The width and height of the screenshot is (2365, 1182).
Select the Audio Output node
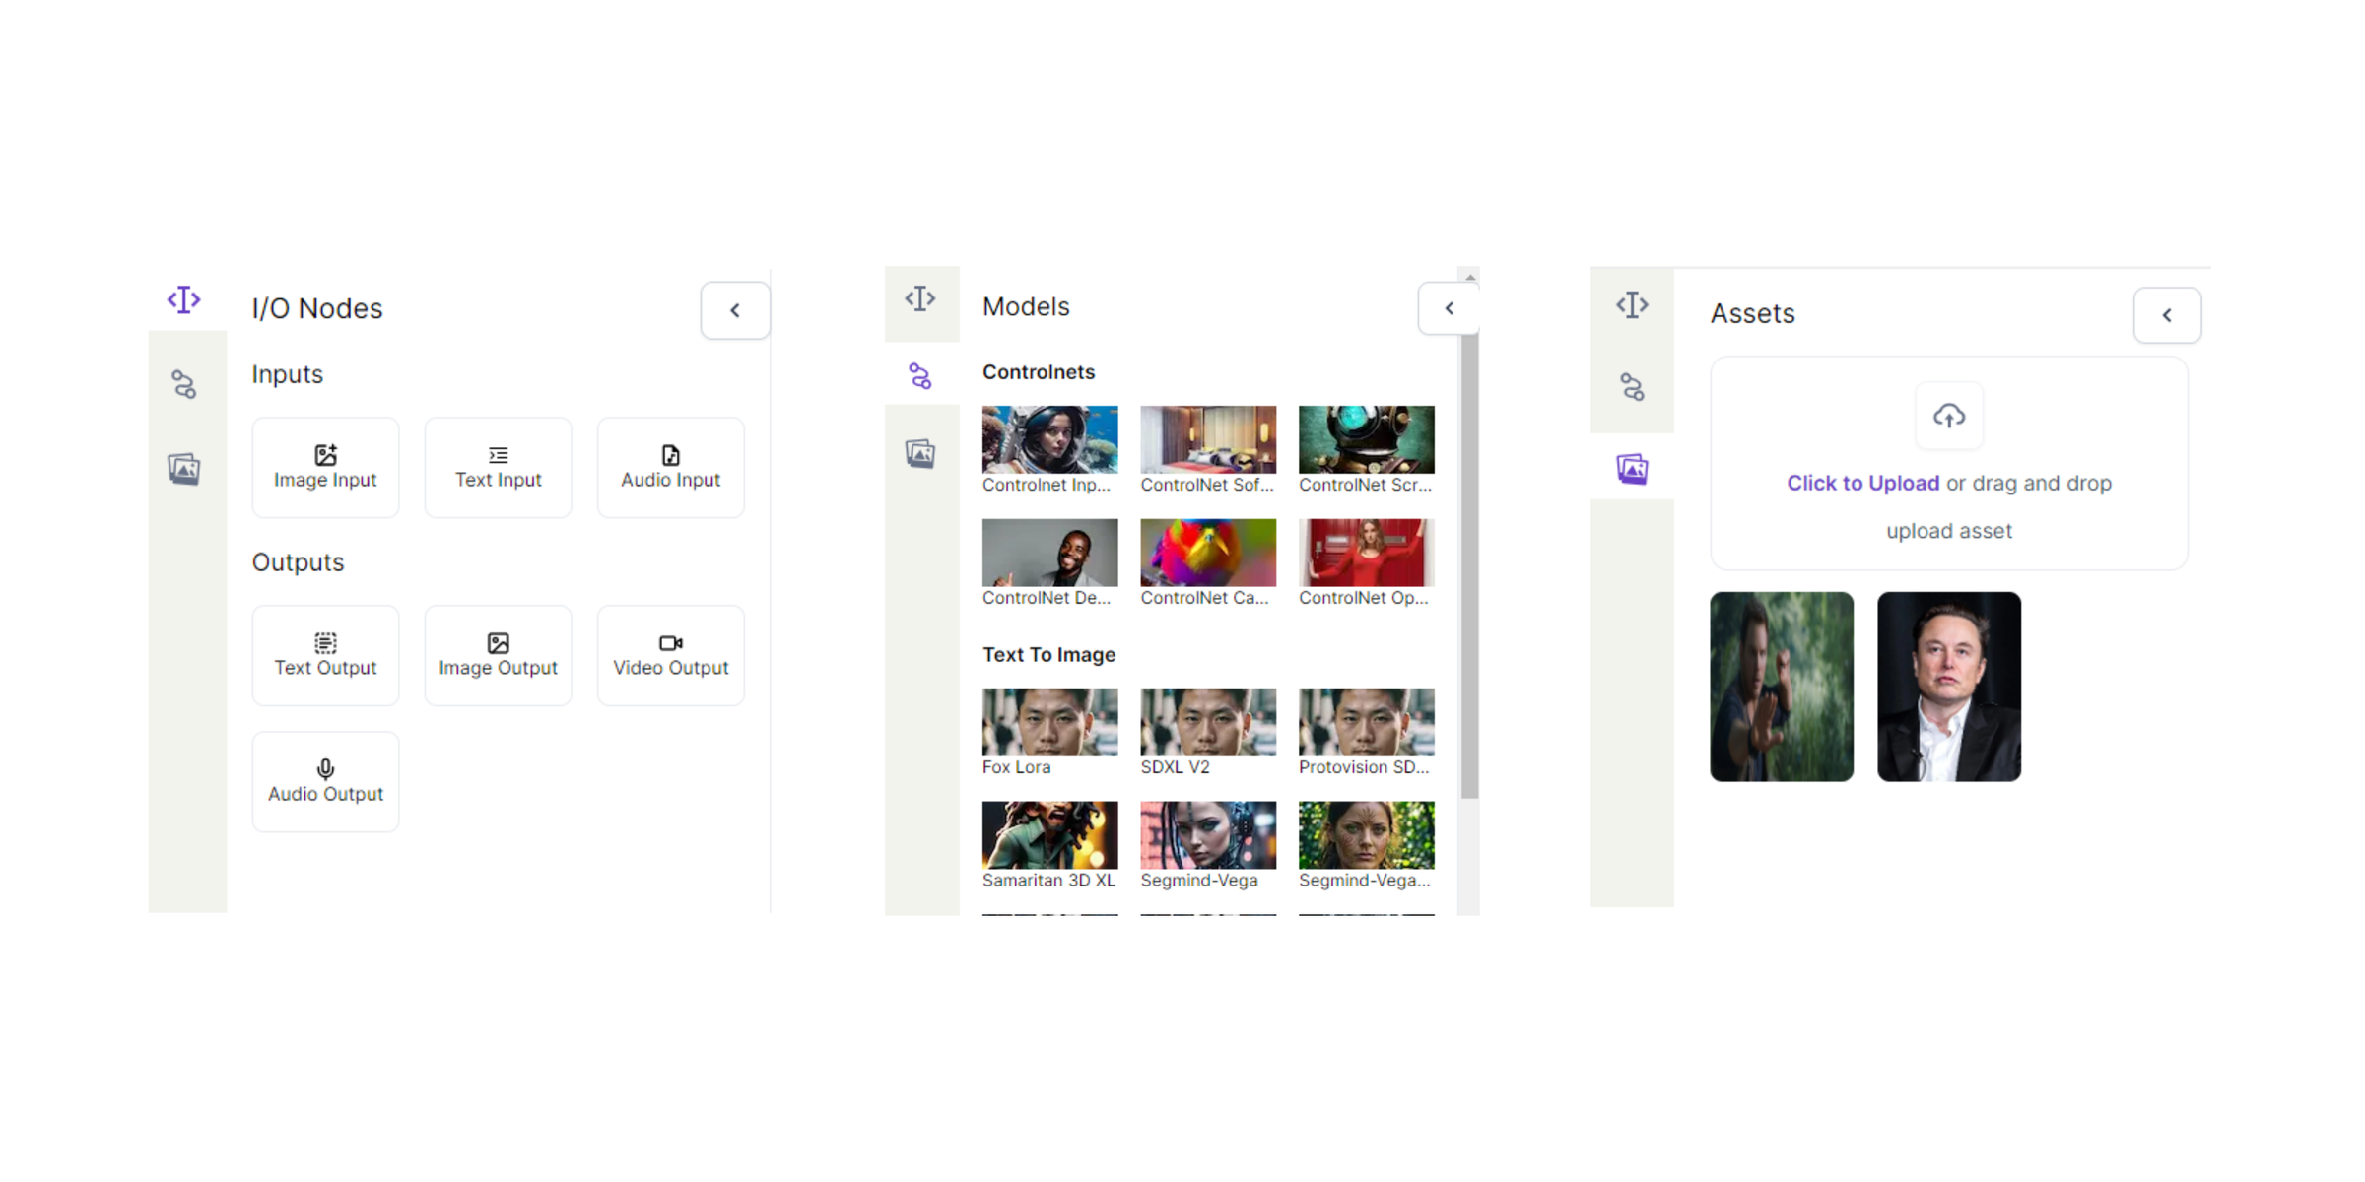tap(325, 781)
